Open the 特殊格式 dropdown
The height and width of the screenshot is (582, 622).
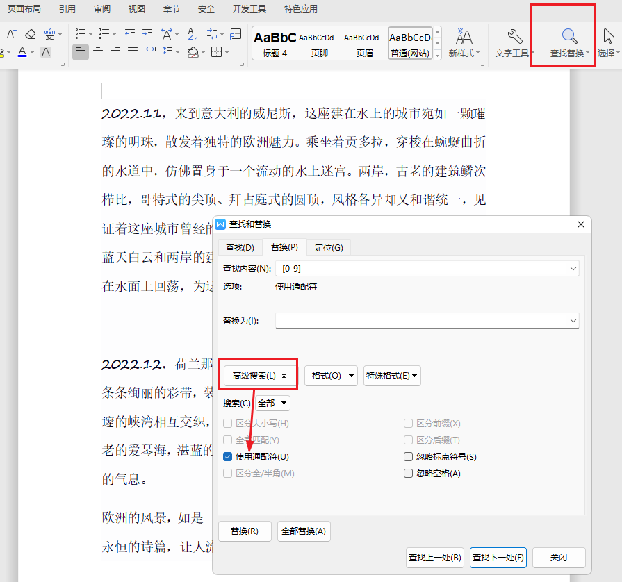[392, 375]
